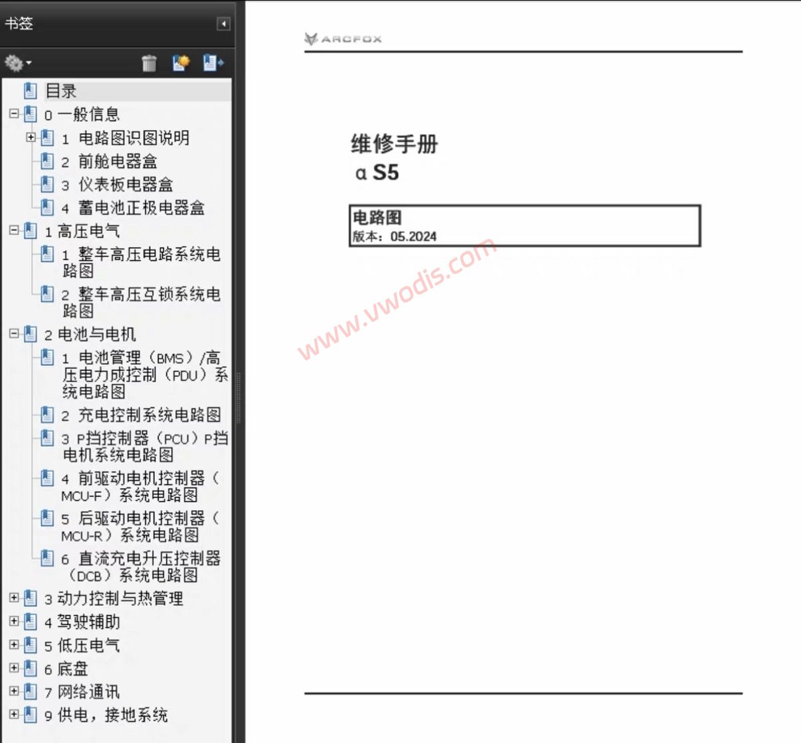Open 直流充电升压控制器 DCB bookmark
Screen dimensions: 801x743
click(141, 567)
